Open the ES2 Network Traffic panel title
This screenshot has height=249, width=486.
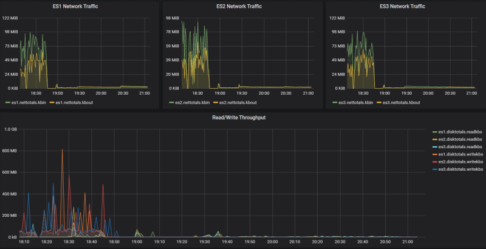(239, 6)
